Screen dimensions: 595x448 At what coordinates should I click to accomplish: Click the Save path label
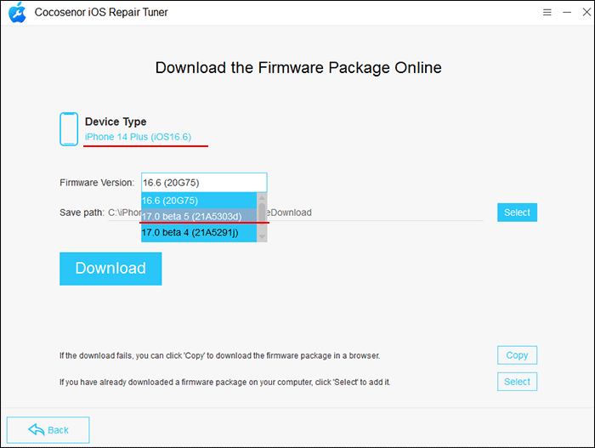[x=82, y=213]
